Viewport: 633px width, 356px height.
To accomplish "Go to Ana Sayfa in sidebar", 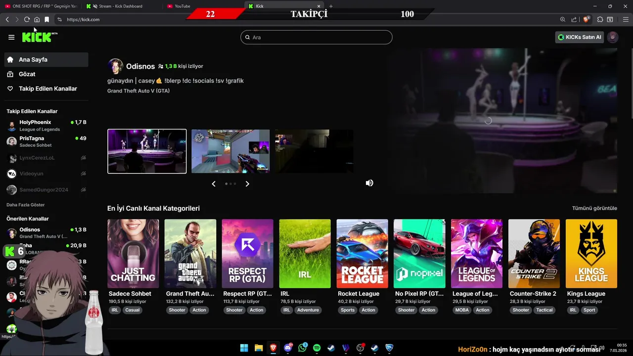I will [46, 59].
